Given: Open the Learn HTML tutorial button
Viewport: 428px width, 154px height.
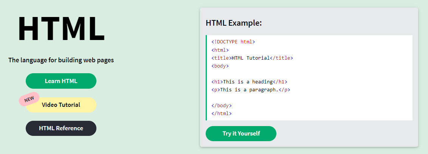Looking at the screenshot, I should click(61, 81).
